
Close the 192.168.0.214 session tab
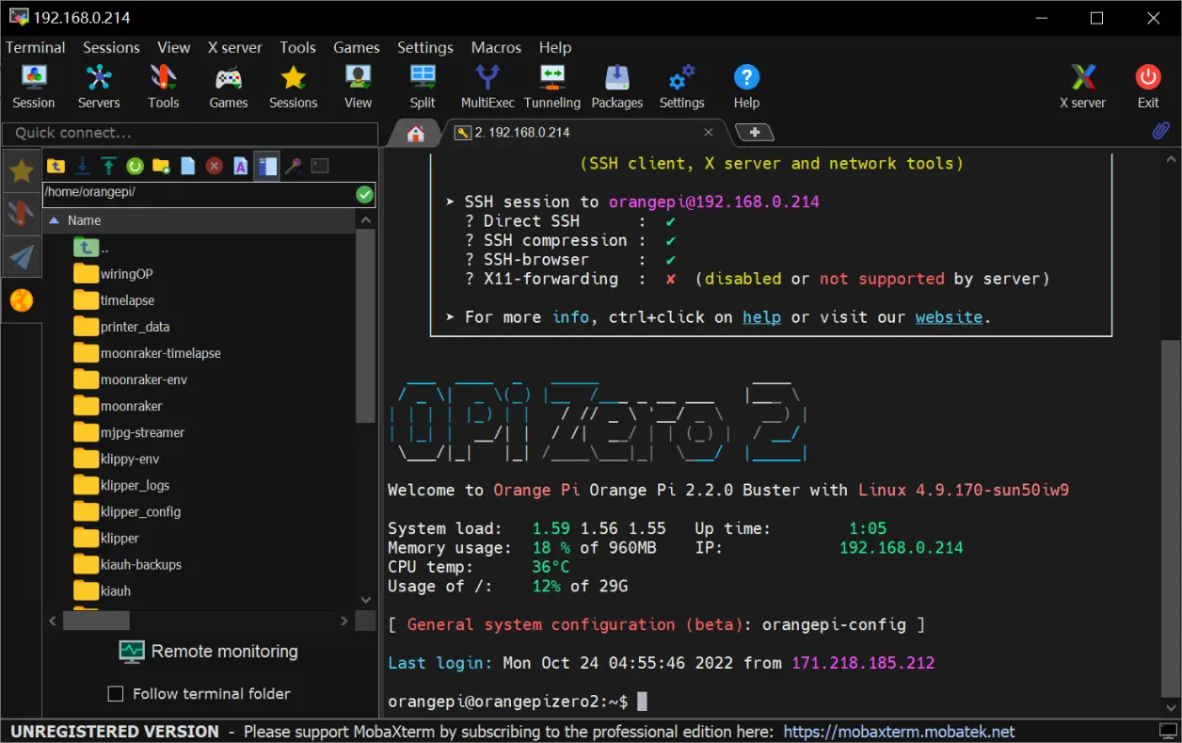(x=709, y=133)
